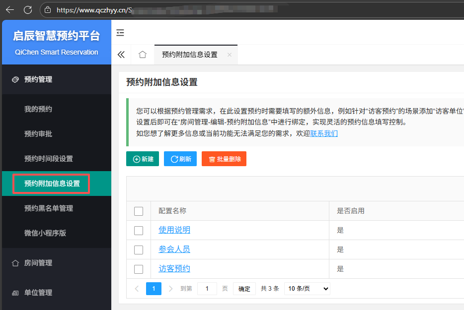464x310 pixels.
Task: Expand the 房间管理 sidebar menu
Action: [38, 263]
